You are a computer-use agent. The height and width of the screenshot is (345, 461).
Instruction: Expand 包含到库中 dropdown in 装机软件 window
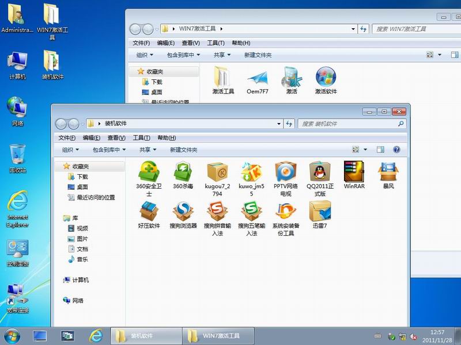[109, 149]
